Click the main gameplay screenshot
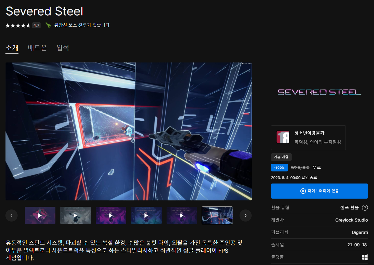Viewport: 374px width, 265px height. (x=128, y=131)
